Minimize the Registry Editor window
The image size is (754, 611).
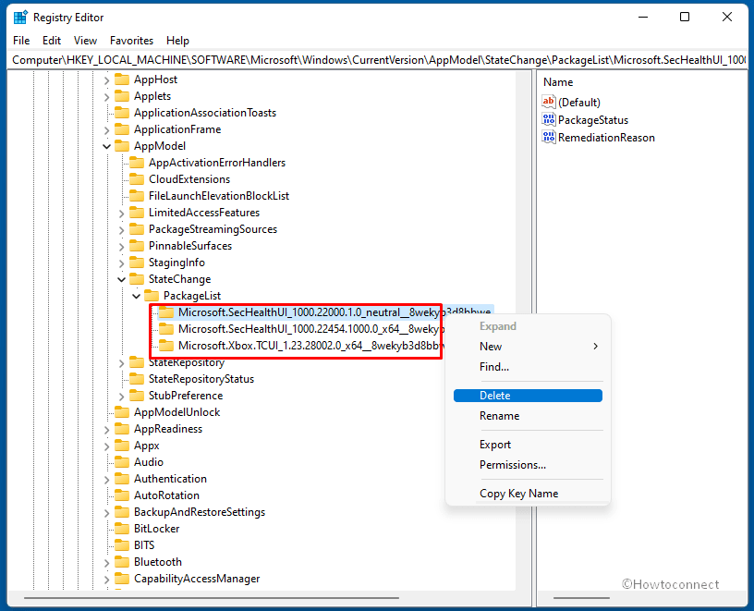click(x=643, y=17)
